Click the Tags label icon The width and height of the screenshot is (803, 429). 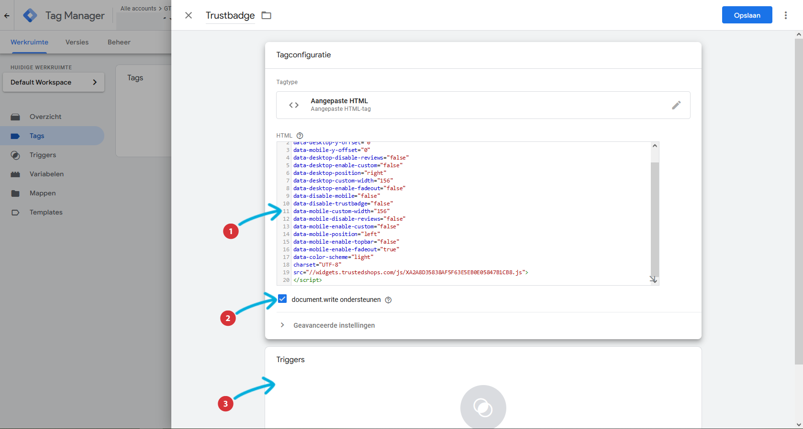click(x=15, y=136)
